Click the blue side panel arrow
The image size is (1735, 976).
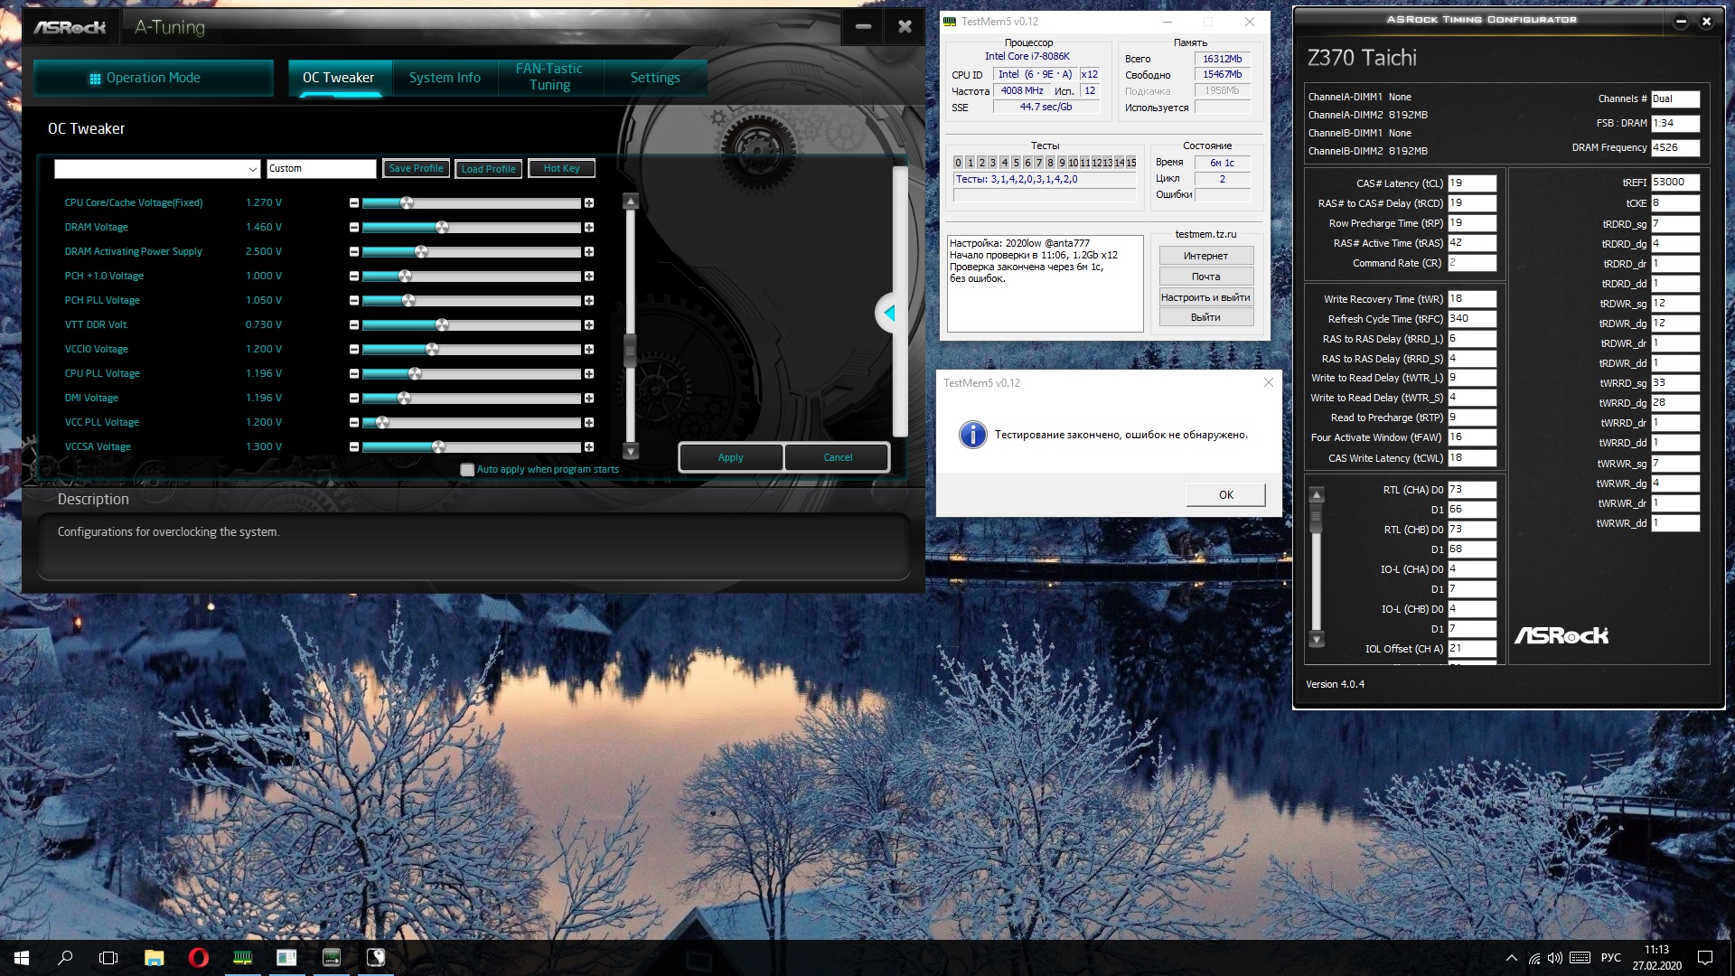[x=889, y=313]
